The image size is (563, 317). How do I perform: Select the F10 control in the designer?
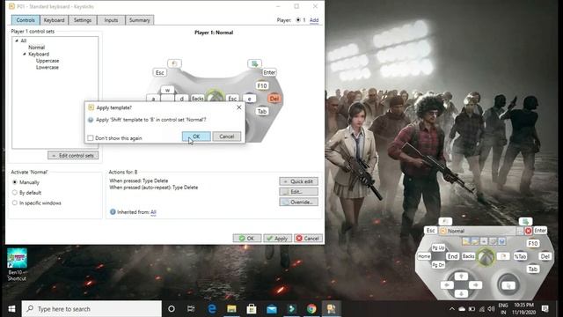coord(262,85)
